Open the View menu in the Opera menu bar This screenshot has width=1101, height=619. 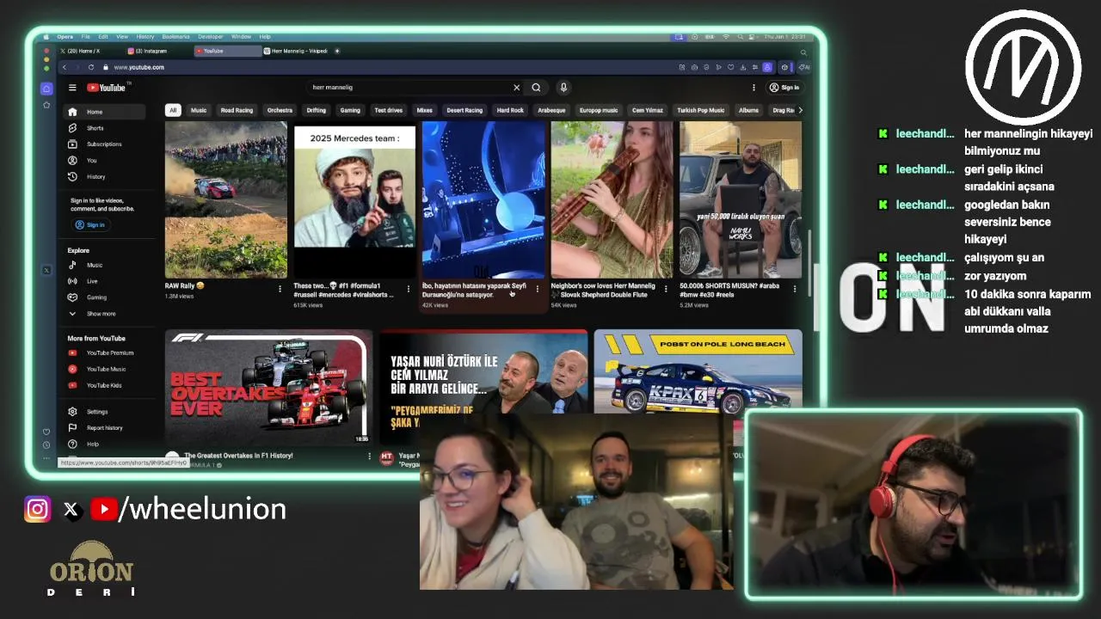122,37
